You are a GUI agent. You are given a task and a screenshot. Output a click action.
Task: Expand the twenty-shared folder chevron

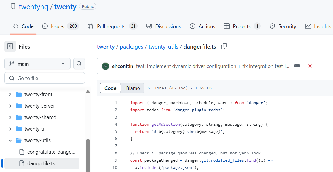(10, 117)
